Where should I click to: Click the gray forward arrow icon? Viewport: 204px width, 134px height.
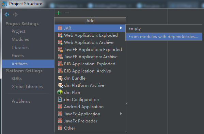(x=15, y=14)
